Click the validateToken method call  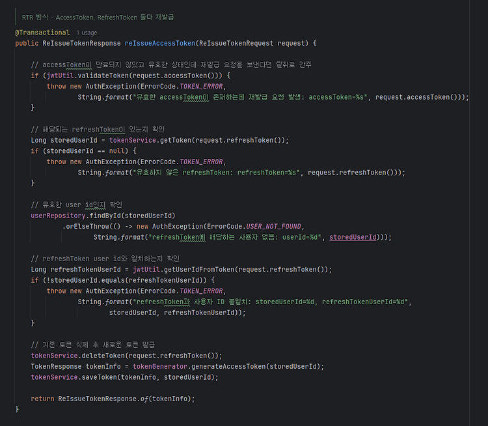point(103,76)
